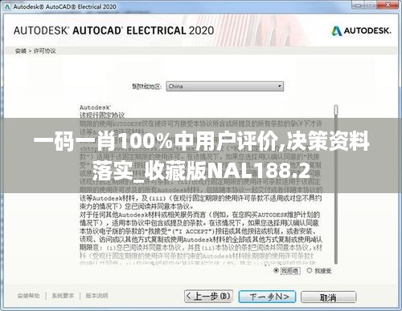This screenshot has width=402, height=311.
Task: Cancel installation with the 取消 button
Action: [x=329, y=297]
